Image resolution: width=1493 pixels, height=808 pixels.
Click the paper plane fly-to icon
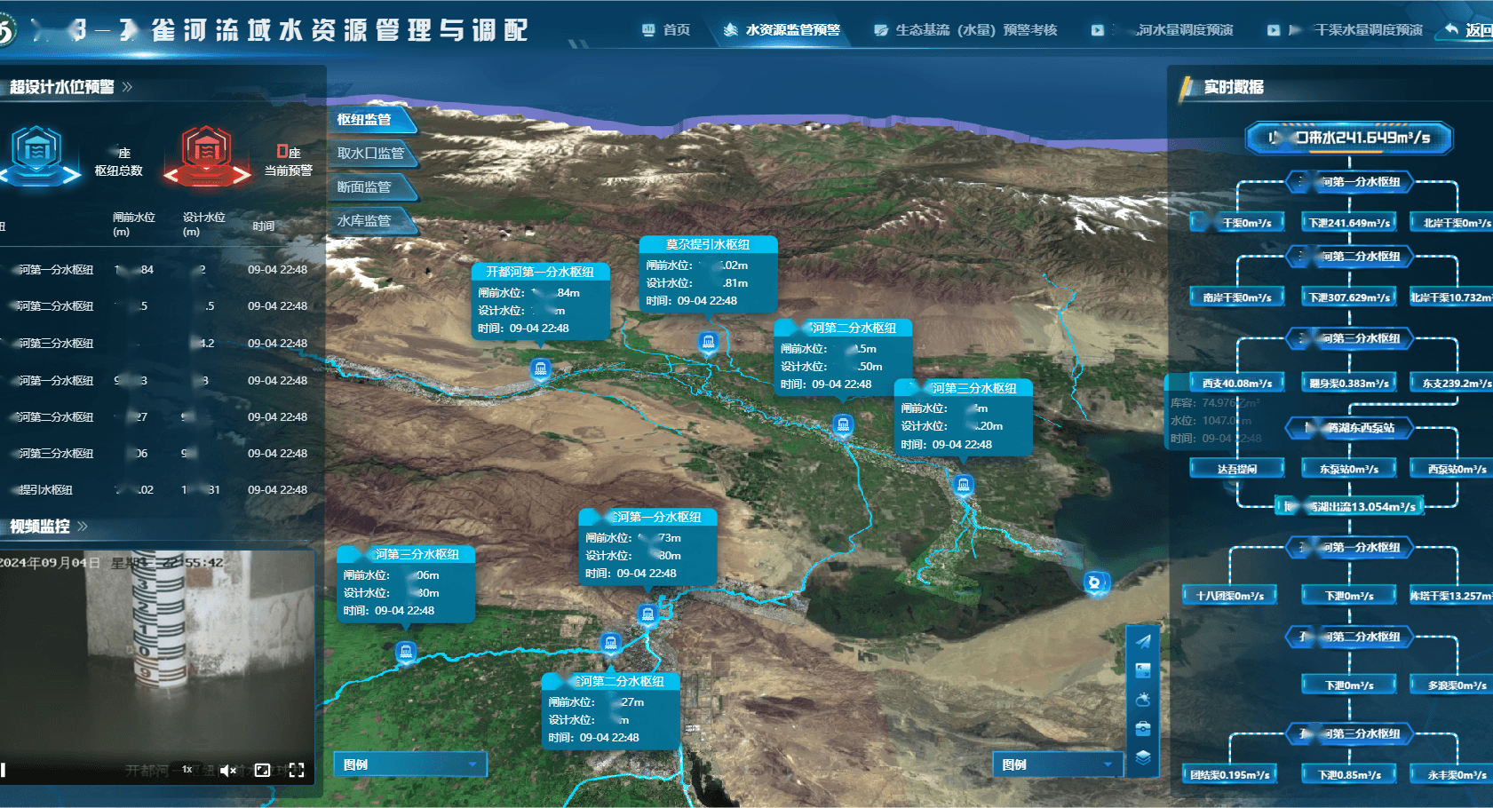(1143, 641)
